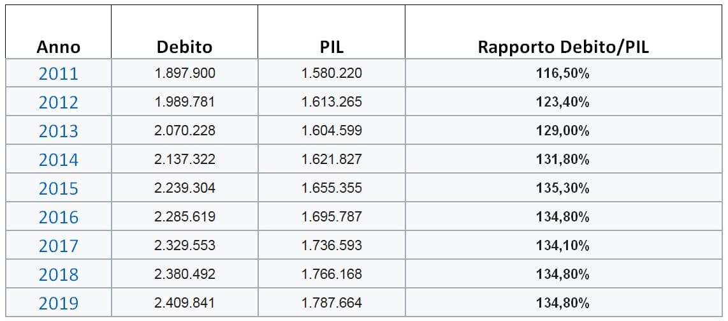Click the PIL value 1.613.265
728x321 pixels.
tap(331, 102)
